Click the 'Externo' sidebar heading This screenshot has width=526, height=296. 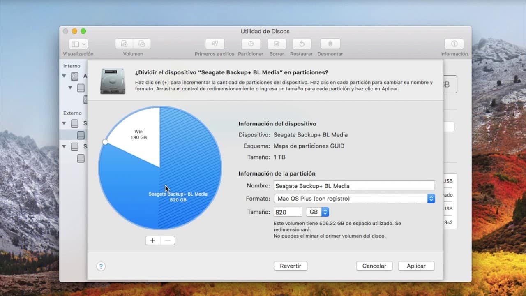[72, 113]
